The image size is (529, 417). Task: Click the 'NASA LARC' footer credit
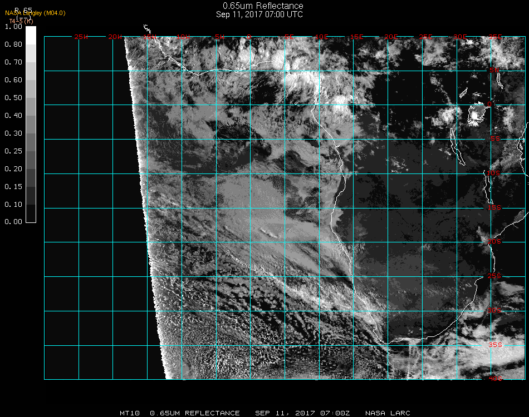click(388, 413)
